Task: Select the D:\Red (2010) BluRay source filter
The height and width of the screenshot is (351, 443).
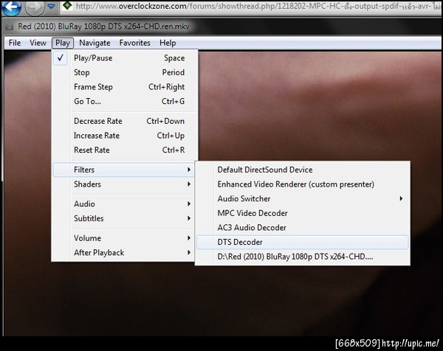Action: coord(302,257)
